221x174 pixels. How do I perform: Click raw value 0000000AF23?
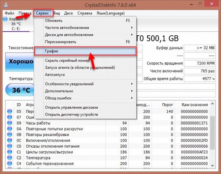click(x=194, y=152)
